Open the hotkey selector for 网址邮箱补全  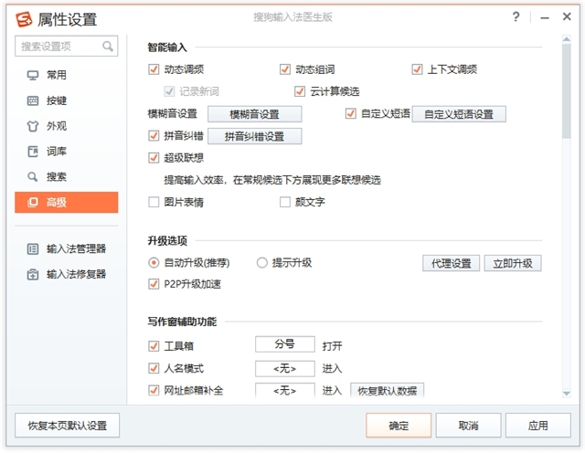click(284, 390)
